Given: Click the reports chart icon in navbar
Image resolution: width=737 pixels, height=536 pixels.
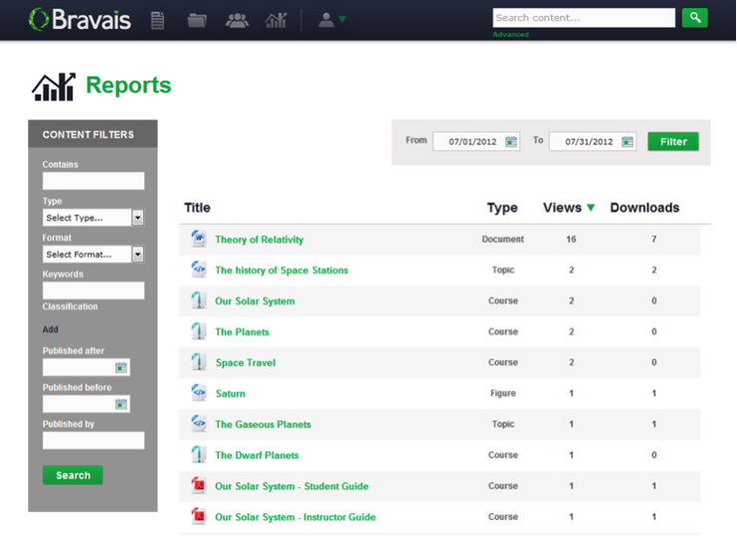Looking at the screenshot, I should pos(276,20).
